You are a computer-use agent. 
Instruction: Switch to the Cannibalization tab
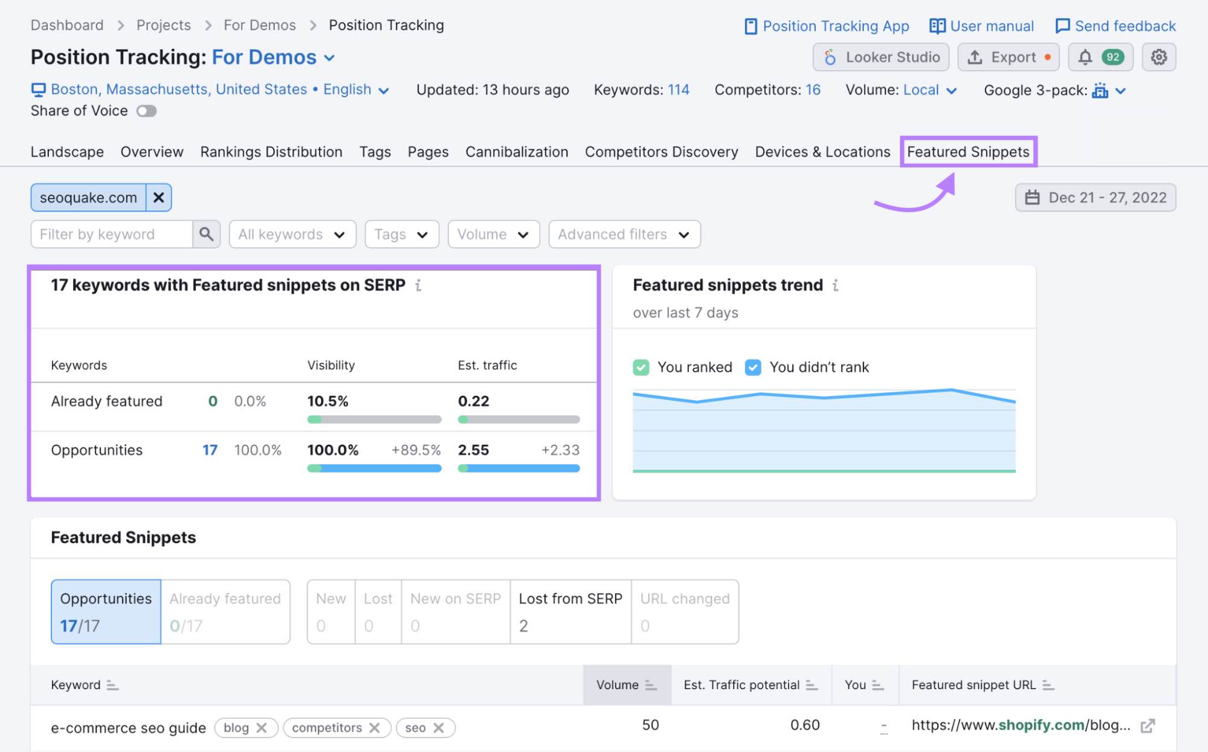tap(516, 152)
